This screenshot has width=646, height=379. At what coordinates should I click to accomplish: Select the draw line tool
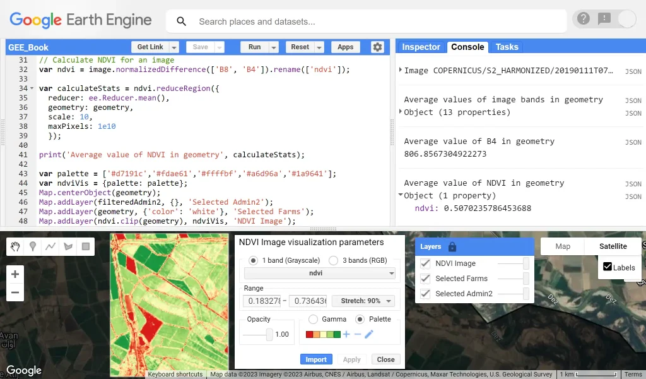tap(50, 246)
